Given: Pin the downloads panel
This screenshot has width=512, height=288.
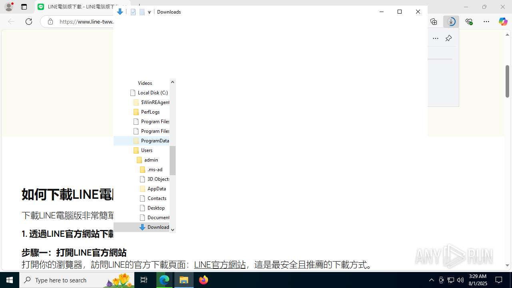Looking at the screenshot, I should coord(448,38).
